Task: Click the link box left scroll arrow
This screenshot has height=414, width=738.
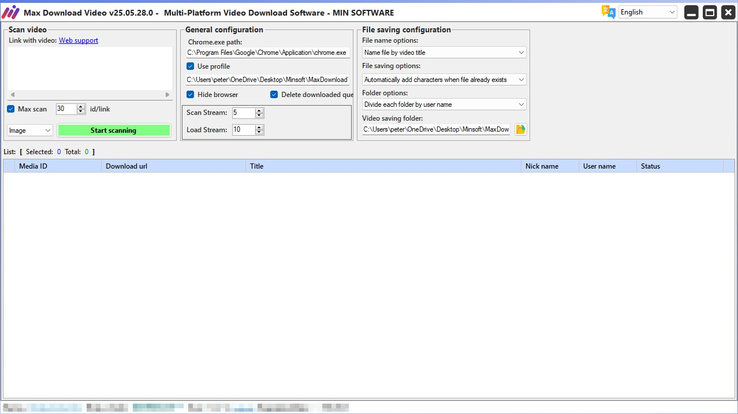Action: point(12,95)
